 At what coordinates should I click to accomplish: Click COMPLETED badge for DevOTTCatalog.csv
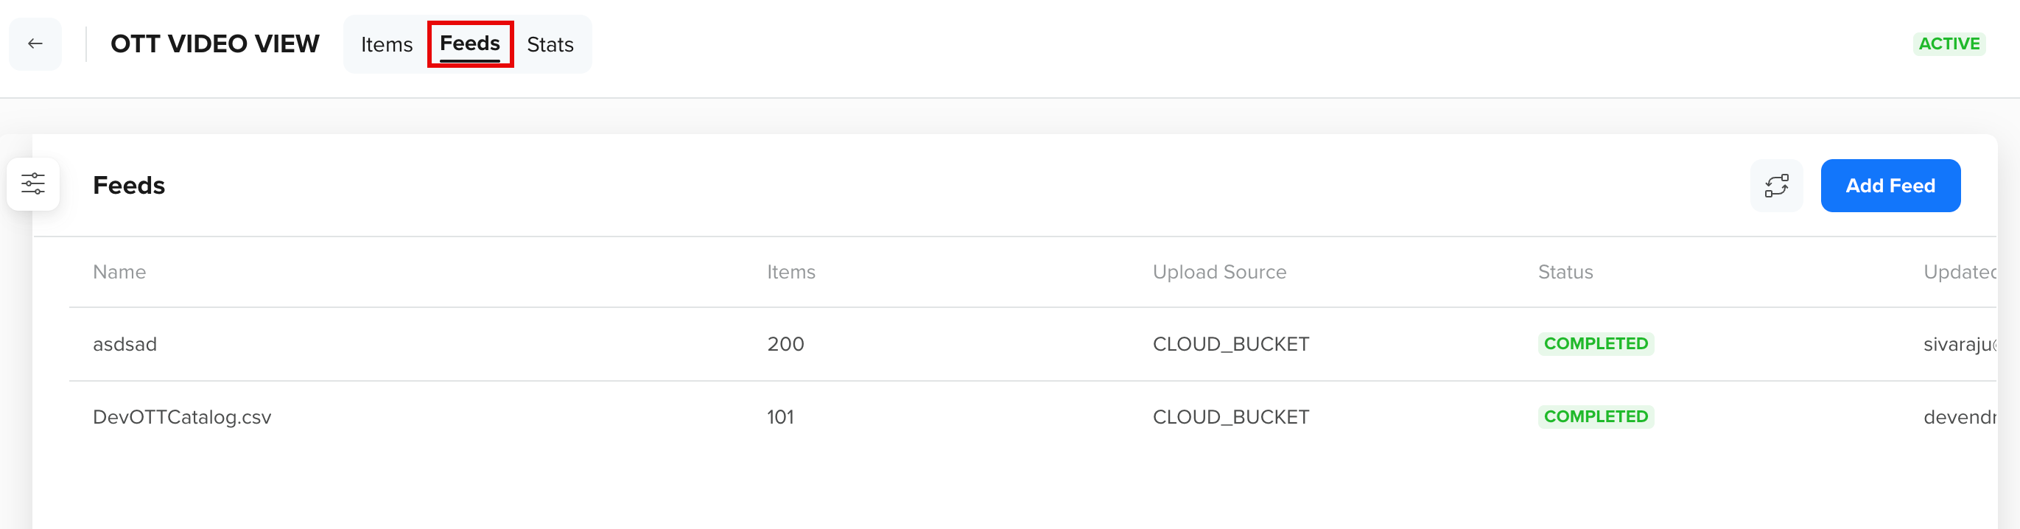1595,417
